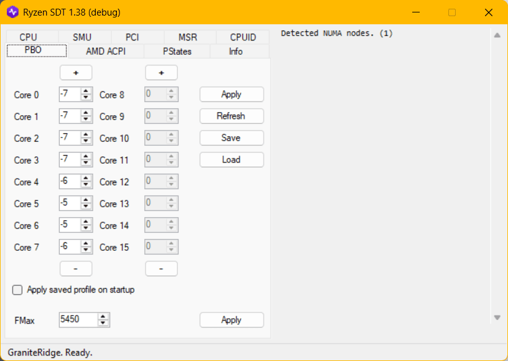Apply the FMax value
This screenshot has width=508, height=361.
232,320
